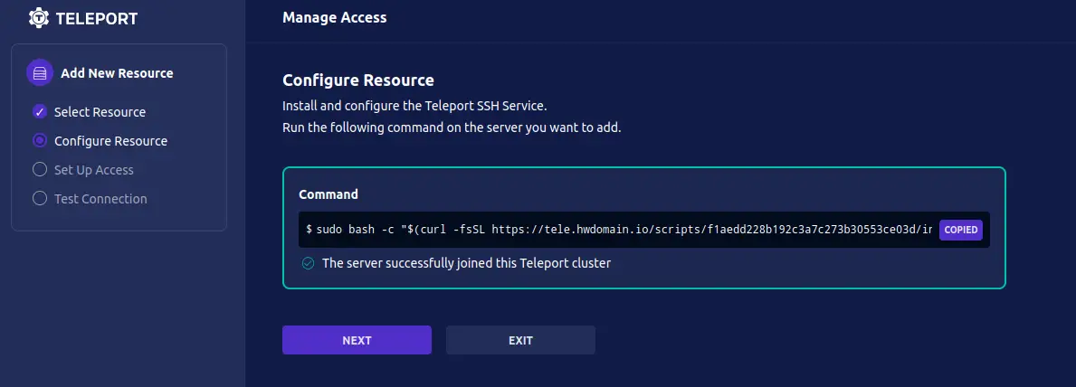
Task: Click the active Configure Resource step bullet
Action: 40,141
